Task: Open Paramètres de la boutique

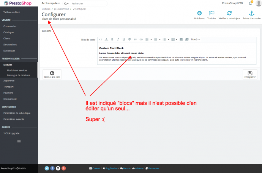Action: coord(17,113)
